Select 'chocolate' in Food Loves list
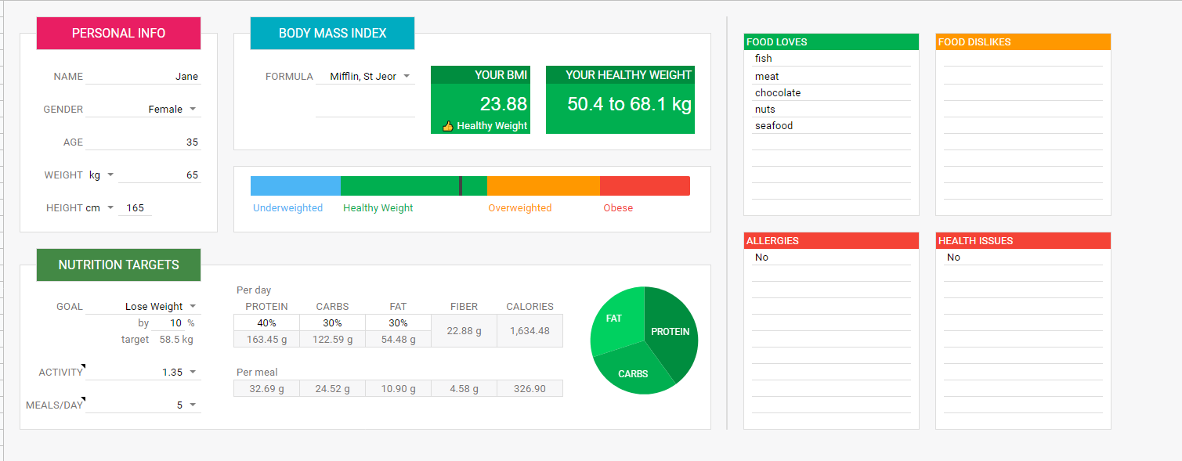1182x461 pixels. pos(831,92)
